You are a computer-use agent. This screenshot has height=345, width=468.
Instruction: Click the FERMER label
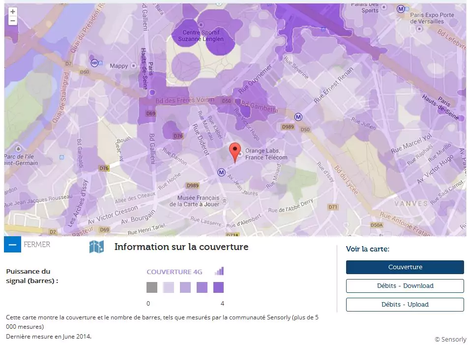pyautogui.click(x=37, y=245)
